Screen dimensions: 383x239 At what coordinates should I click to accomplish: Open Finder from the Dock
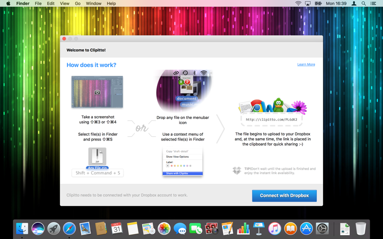[x=22, y=229]
